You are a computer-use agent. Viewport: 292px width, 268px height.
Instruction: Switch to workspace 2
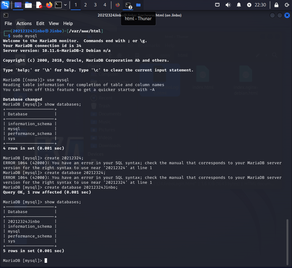point(86,5)
